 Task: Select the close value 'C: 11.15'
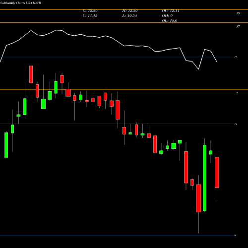(x=90, y=16)
